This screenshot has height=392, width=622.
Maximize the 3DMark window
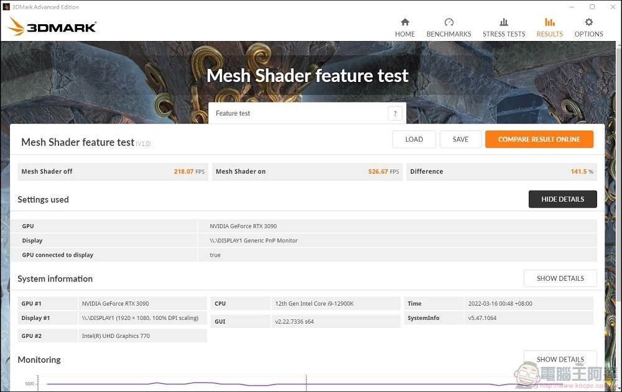coord(592,7)
